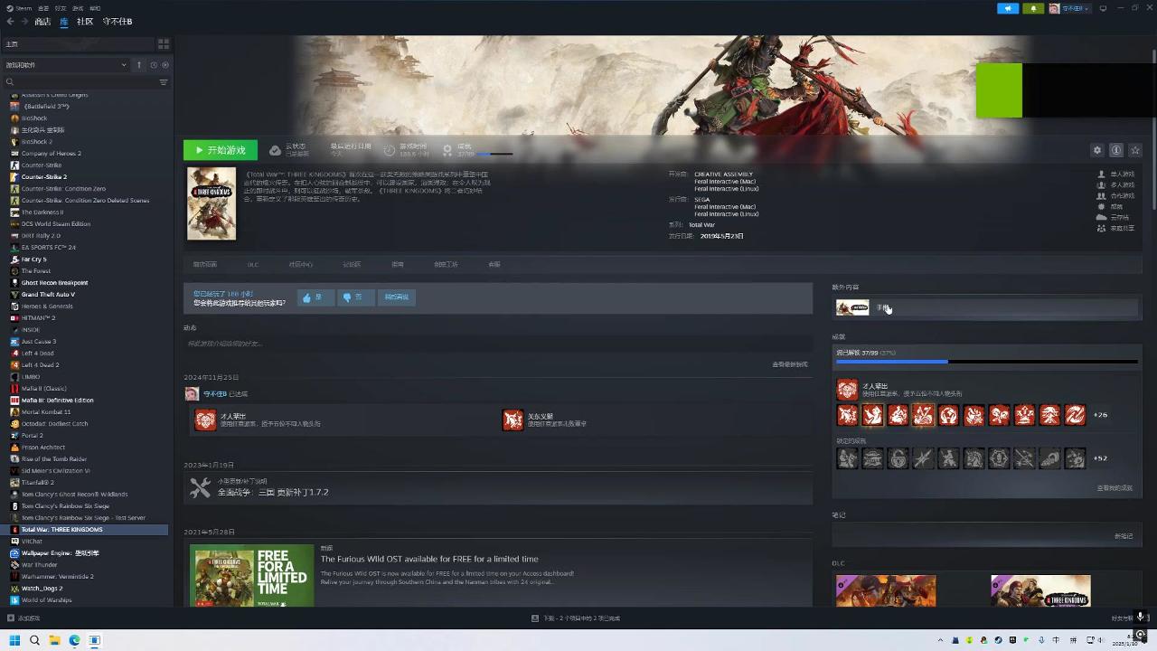Select Counter-Strike 2 in library list
This screenshot has height=651, width=1157.
(x=43, y=177)
